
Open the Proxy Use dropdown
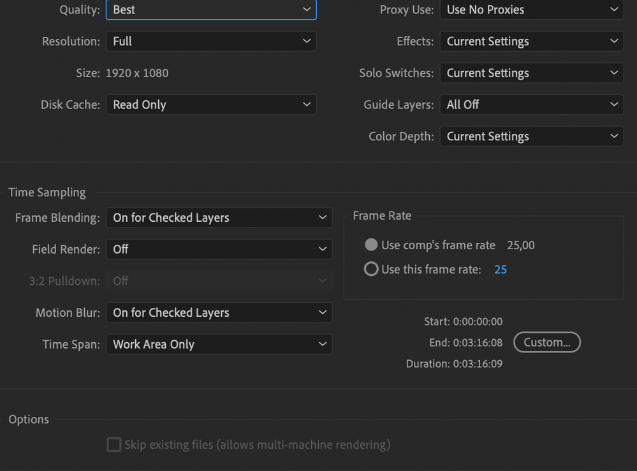[x=531, y=10]
